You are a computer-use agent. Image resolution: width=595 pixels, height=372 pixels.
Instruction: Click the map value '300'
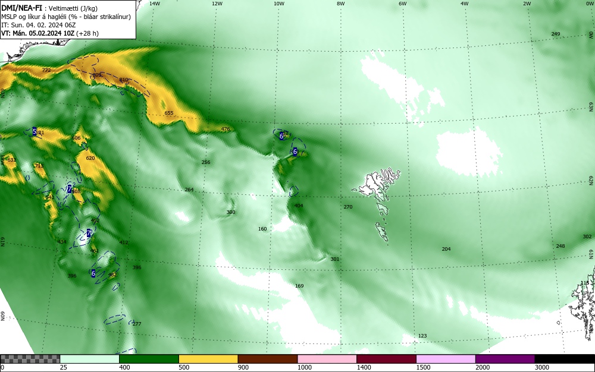point(231,213)
